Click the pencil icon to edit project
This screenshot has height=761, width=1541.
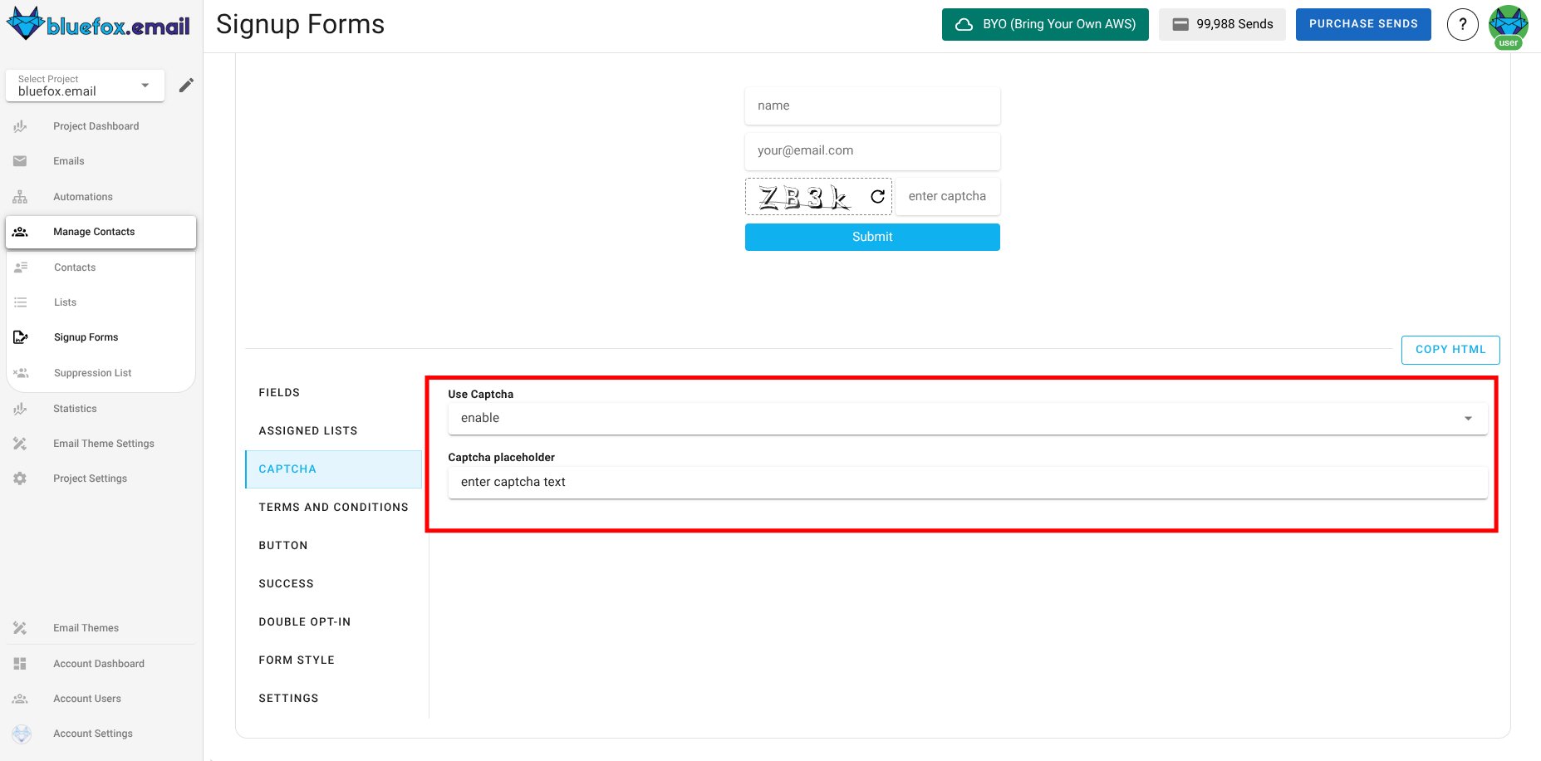coord(186,85)
